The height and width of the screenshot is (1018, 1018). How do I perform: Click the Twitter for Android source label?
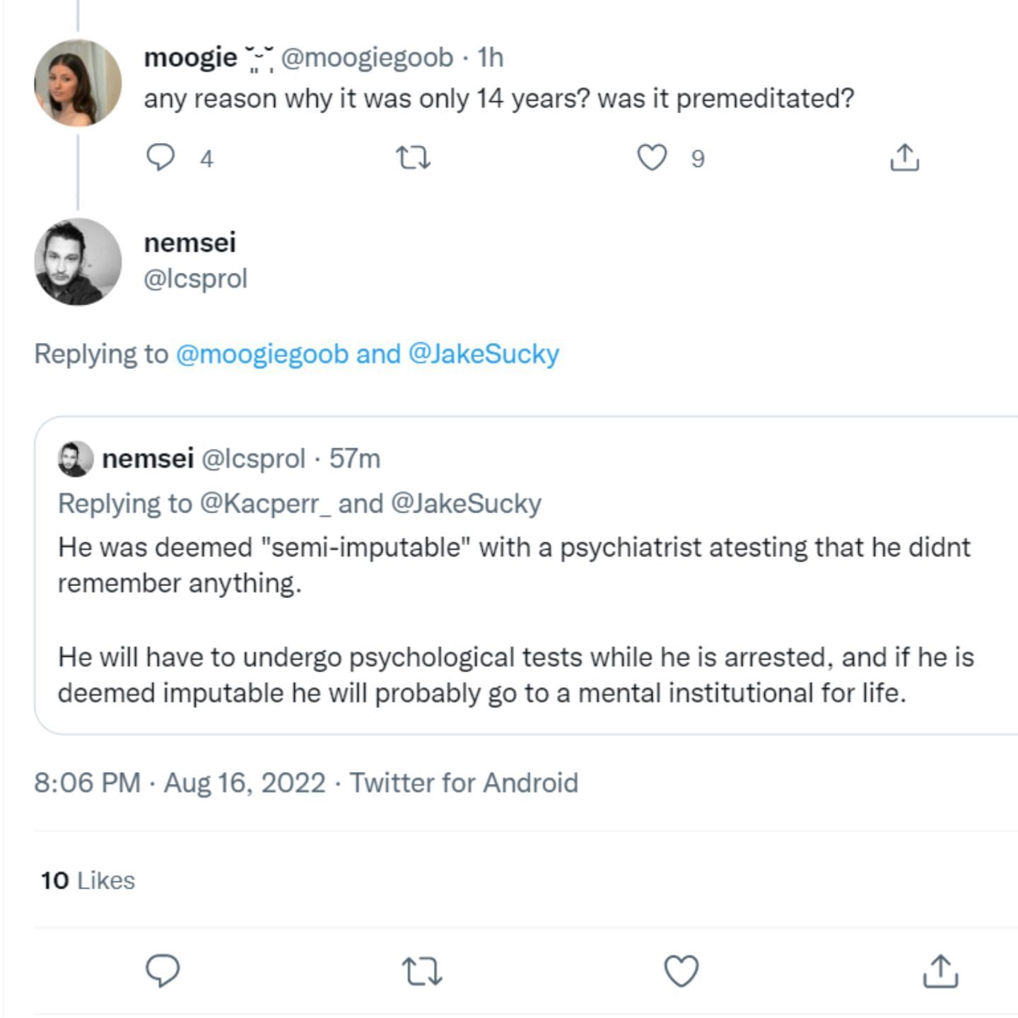click(x=464, y=783)
